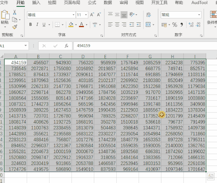This screenshot has width=217, height=183.
Task: Toggle Underline formatting
Action: tap(44, 24)
